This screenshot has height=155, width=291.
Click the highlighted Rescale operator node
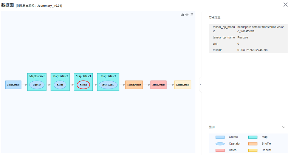coord(83,85)
